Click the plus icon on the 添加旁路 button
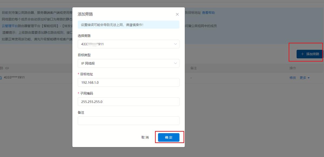Viewport: 324px width, 157px height. click(x=302, y=54)
